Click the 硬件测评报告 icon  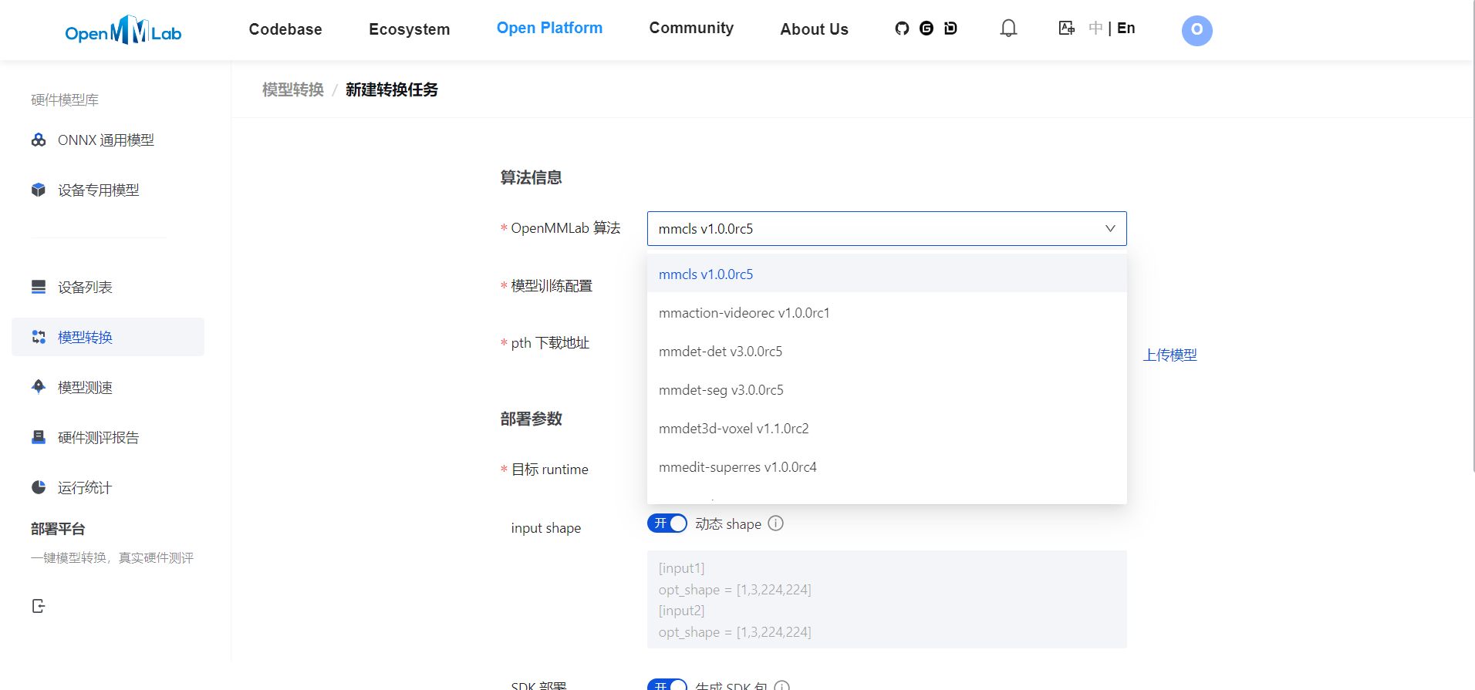tap(39, 437)
